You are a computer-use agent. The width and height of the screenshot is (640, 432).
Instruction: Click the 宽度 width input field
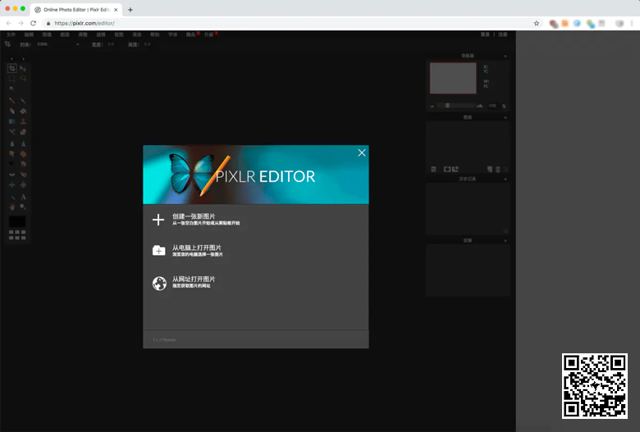113,44
